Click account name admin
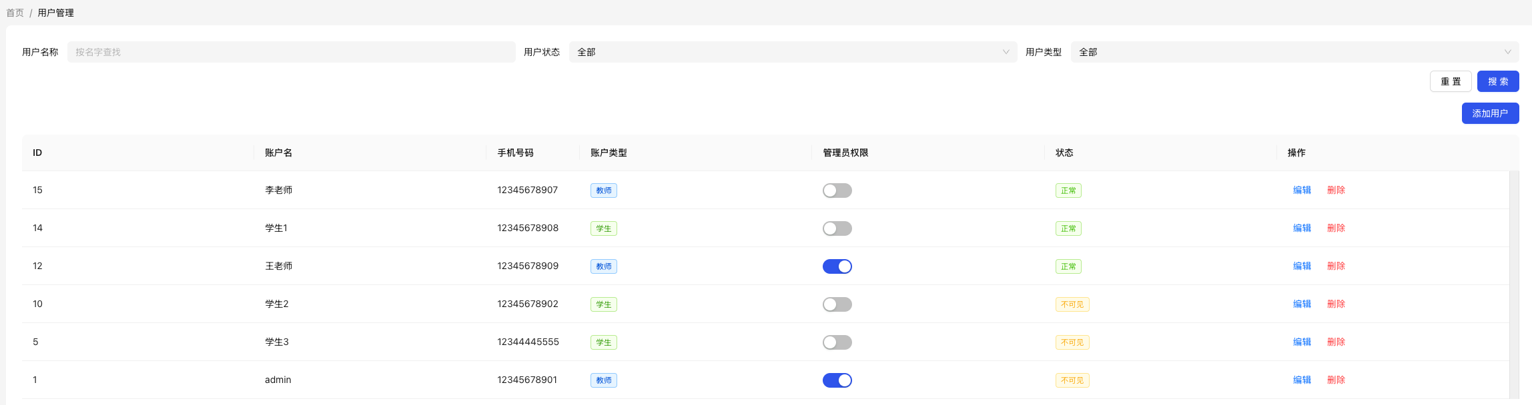This screenshot has width=1532, height=405. point(278,380)
